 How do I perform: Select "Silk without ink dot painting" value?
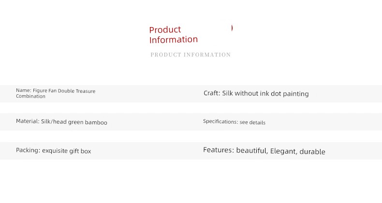[x=265, y=93]
